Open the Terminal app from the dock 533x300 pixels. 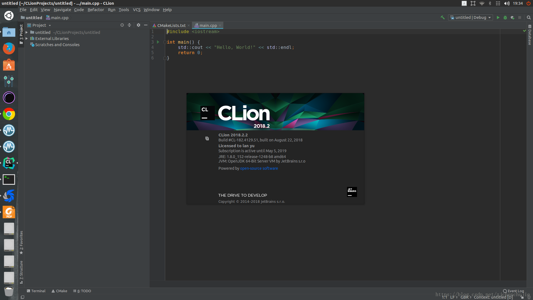(9, 179)
